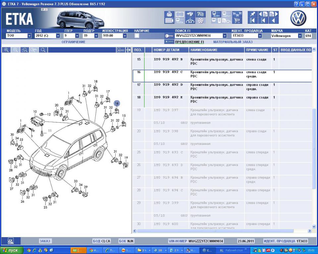Go to next illustration page icon
Image resolution: width=318 pixels, height=254 pixels.
pos(274,14)
